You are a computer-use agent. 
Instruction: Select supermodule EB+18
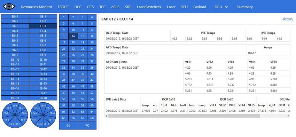[x=15, y=98]
